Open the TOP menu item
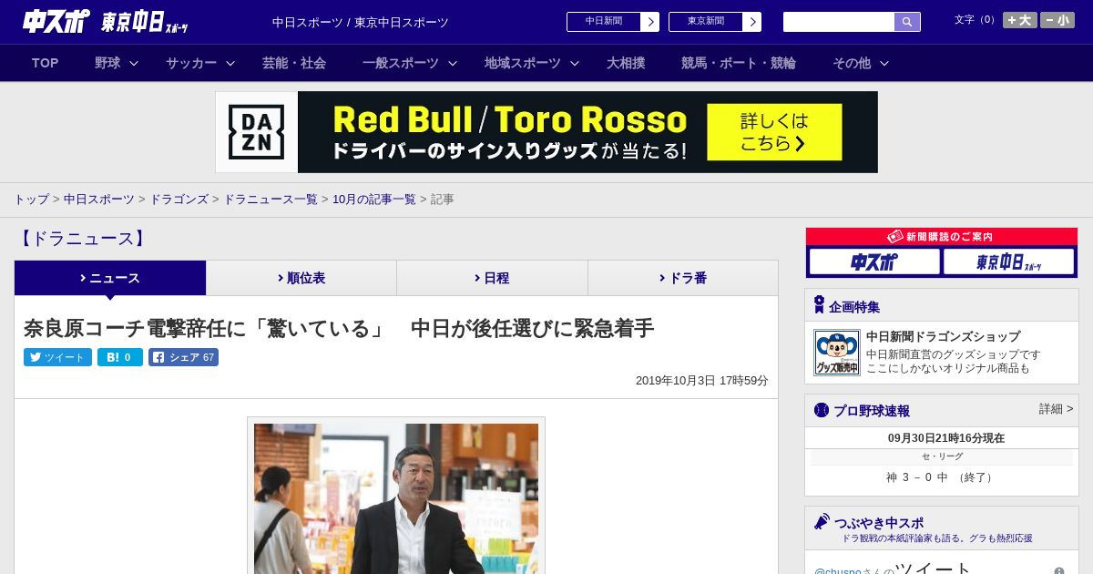The image size is (1093, 574). tap(45, 63)
